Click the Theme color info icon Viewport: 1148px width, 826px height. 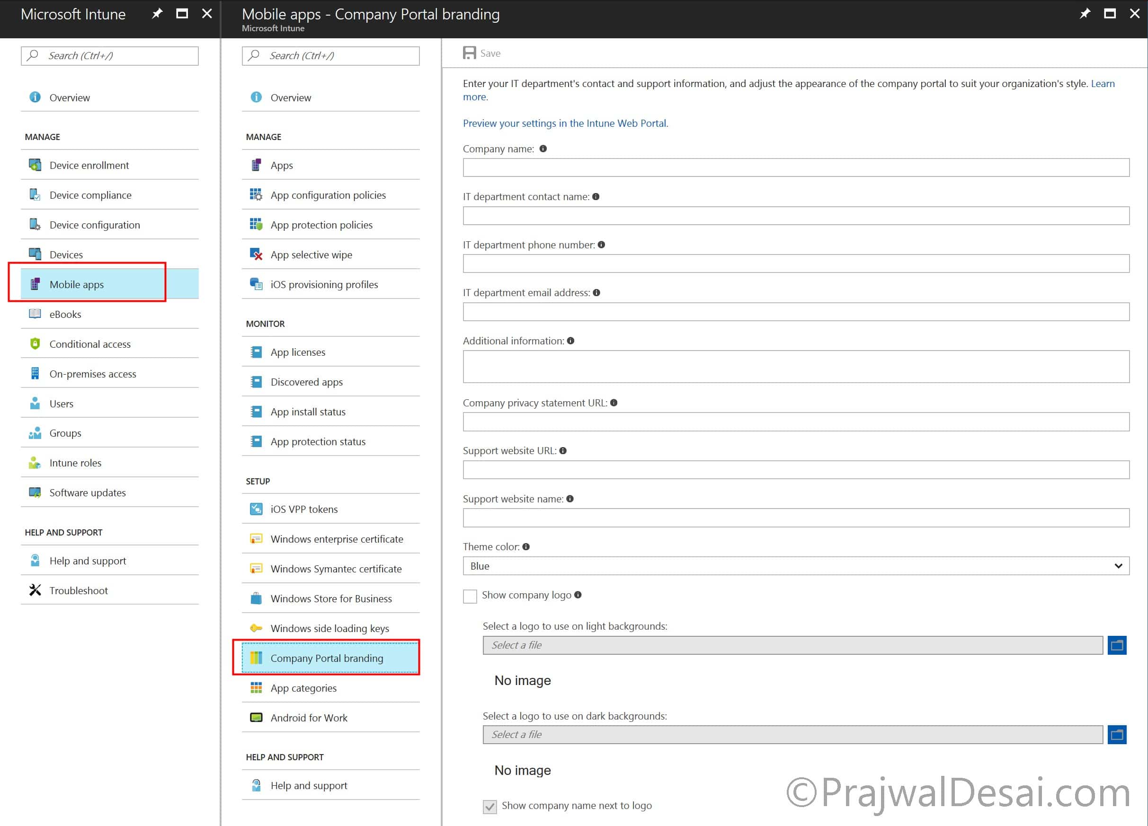click(x=526, y=547)
